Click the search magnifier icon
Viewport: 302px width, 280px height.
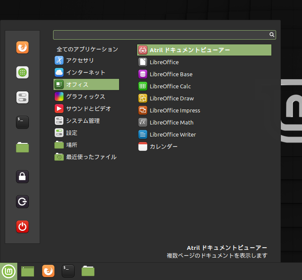click(x=271, y=34)
